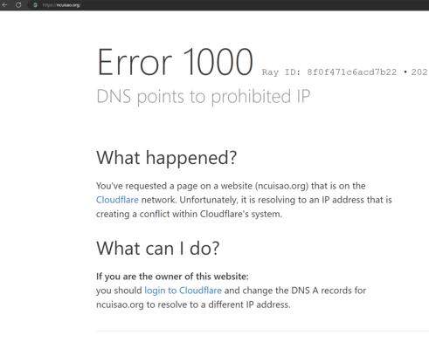Click the Cloudflare's system conflict sentence
The image size is (429, 349).
[189, 214]
